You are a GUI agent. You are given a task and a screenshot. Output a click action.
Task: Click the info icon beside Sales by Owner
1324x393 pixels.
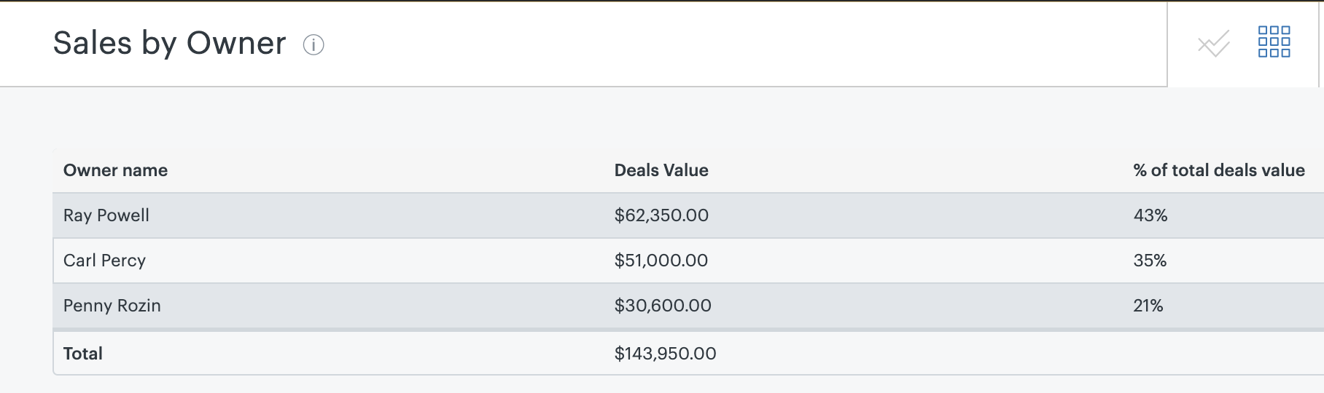314,45
